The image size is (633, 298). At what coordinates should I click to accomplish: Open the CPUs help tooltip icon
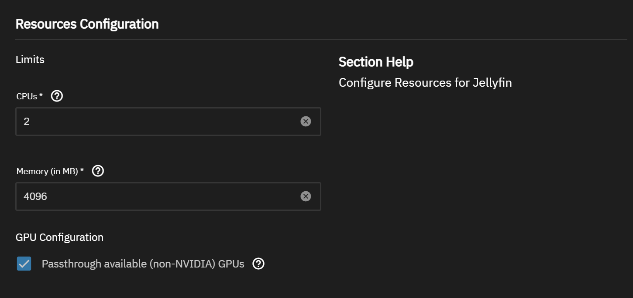(57, 96)
